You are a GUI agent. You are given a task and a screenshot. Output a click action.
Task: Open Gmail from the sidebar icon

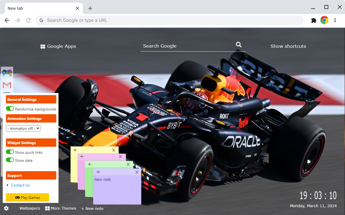7,85
